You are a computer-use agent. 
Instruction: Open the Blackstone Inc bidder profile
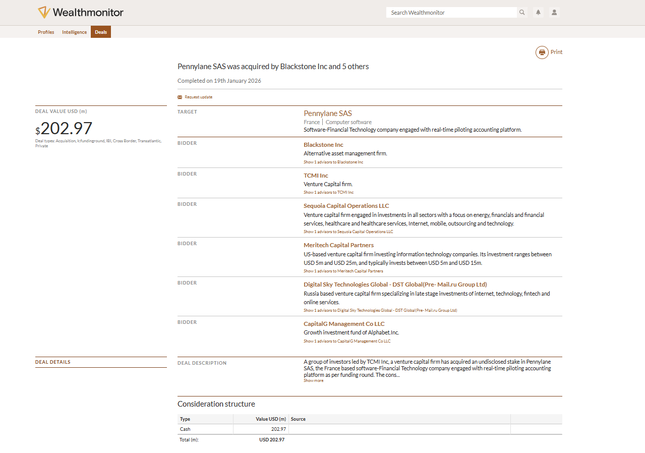323,145
